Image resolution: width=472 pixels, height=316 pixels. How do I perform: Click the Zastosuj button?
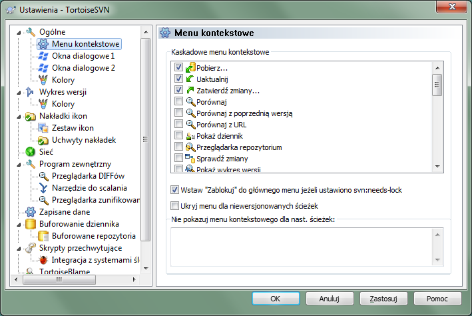click(383, 299)
